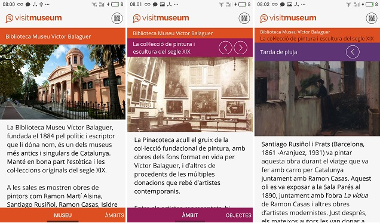Tap the QR scanner icon on third screen

click(x=372, y=18)
